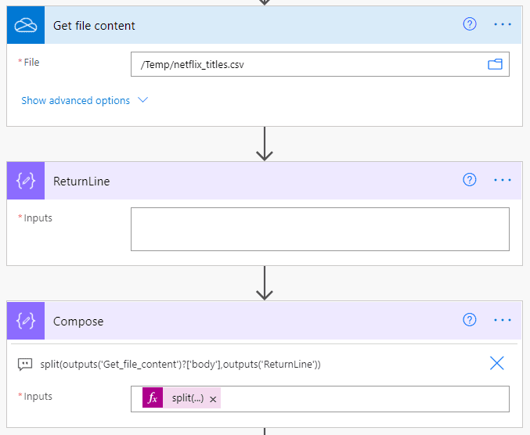Click the Show advanced options link
Screen dimensions: 530x435
(x=76, y=100)
